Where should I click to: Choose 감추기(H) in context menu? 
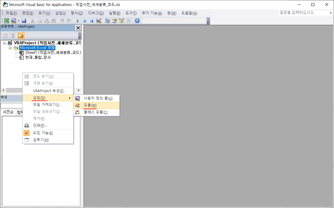(48, 140)
